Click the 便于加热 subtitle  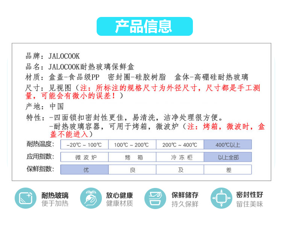[x=55, y=203]
